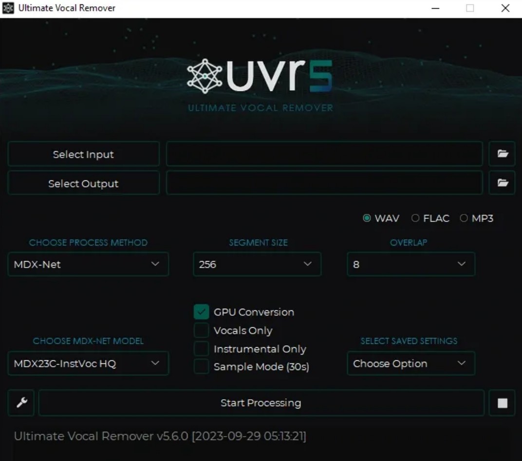Image resolution: width=522 pixels, height=461 pixels.
Task: Select the MP3 output format
Action: click(464, 218)
